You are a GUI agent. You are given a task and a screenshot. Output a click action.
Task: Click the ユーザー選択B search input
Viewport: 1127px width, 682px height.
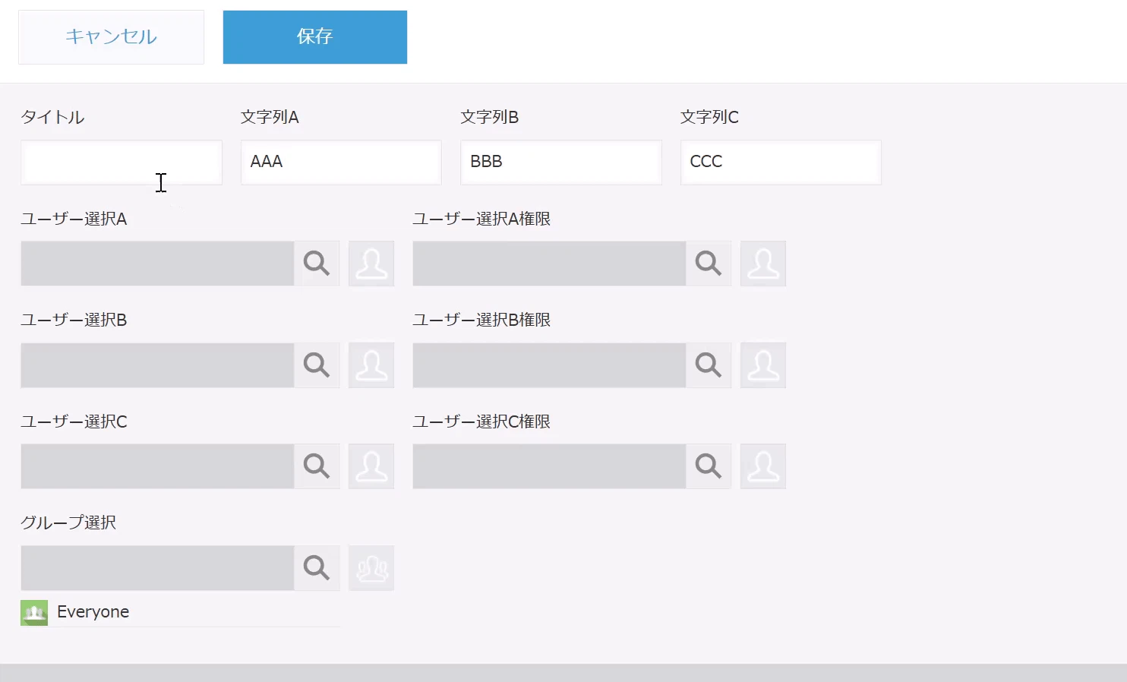click(x=157, y=365)
